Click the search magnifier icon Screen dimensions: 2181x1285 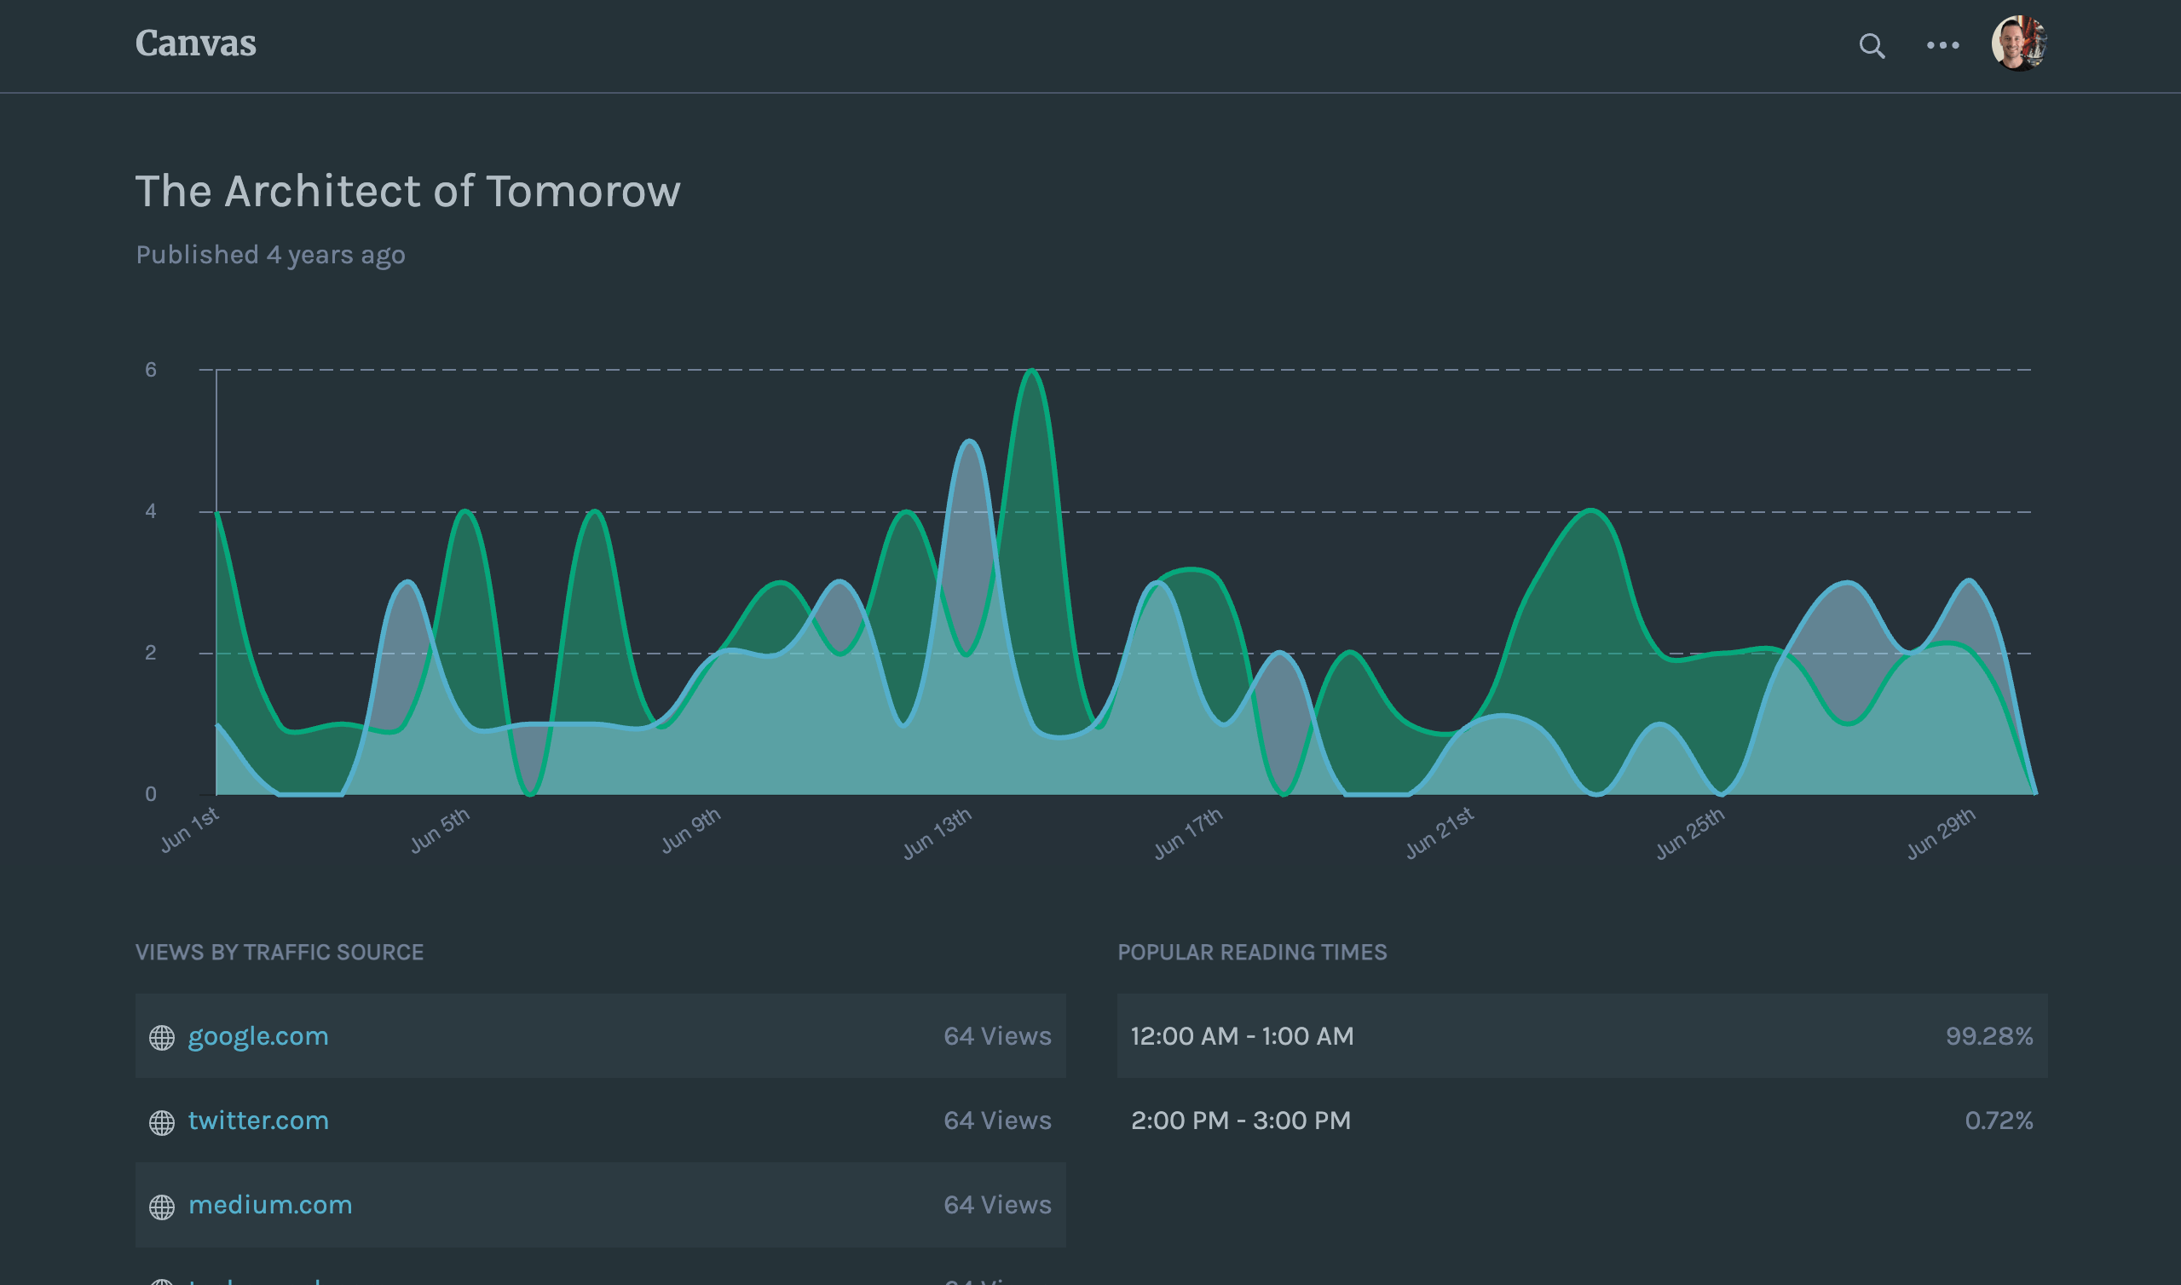click(1871, 45)
